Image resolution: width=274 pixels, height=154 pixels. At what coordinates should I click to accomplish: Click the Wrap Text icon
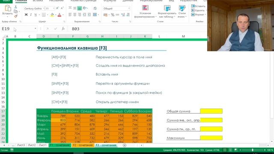click(x=95, y=8)
